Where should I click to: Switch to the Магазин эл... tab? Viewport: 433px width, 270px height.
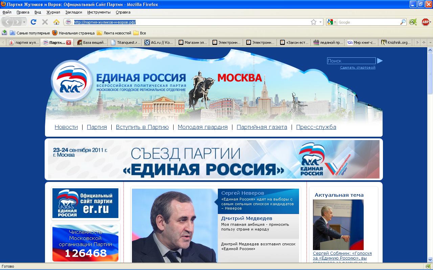coord(193,43)
